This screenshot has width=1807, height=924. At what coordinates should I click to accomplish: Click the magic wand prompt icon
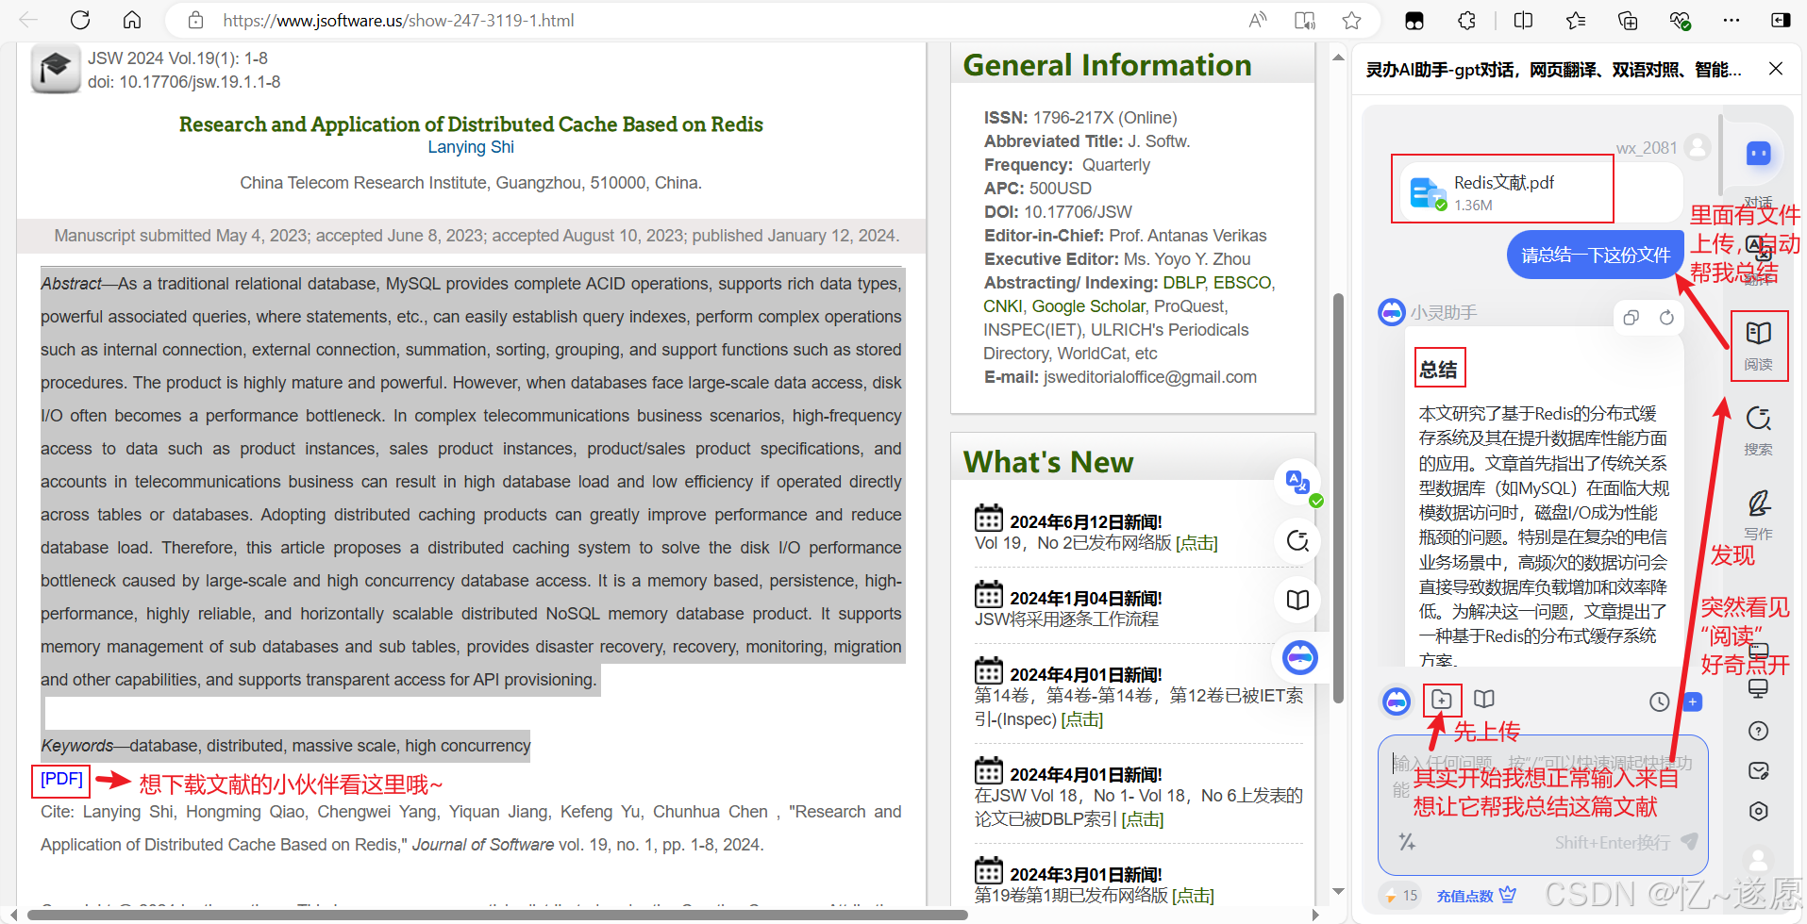pyautogui.click(x=1407, y=841)
